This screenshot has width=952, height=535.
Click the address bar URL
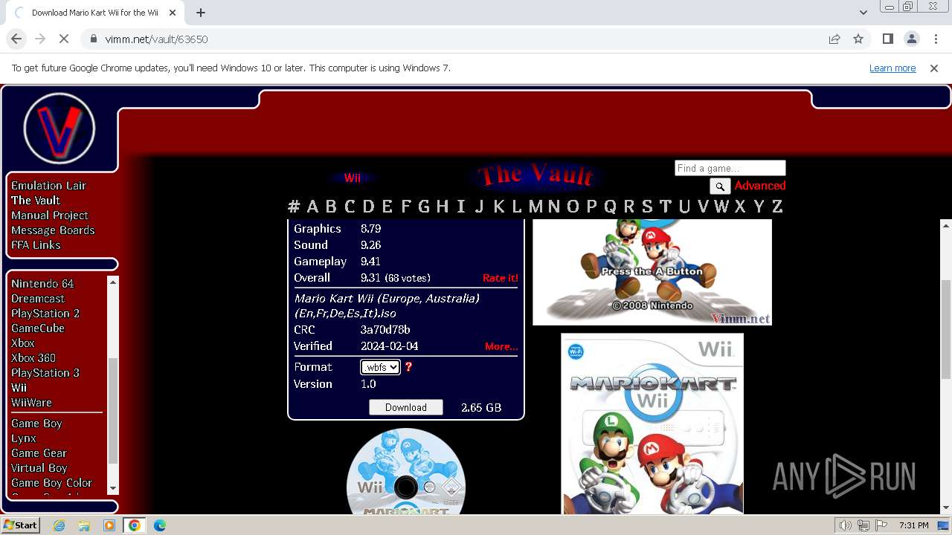(156, 39)
